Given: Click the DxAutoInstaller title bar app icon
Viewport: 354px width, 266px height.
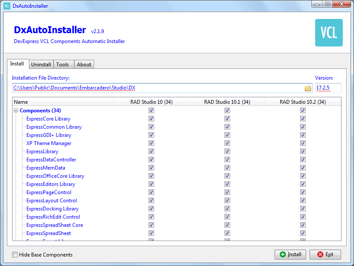Looking at the screenshot, I should pos(7,6).
